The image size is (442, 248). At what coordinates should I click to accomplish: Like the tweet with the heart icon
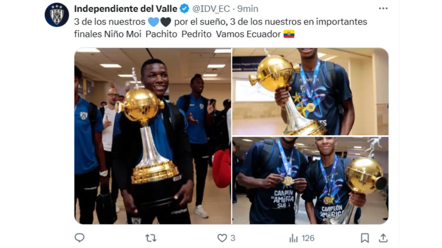click(222, 238)
